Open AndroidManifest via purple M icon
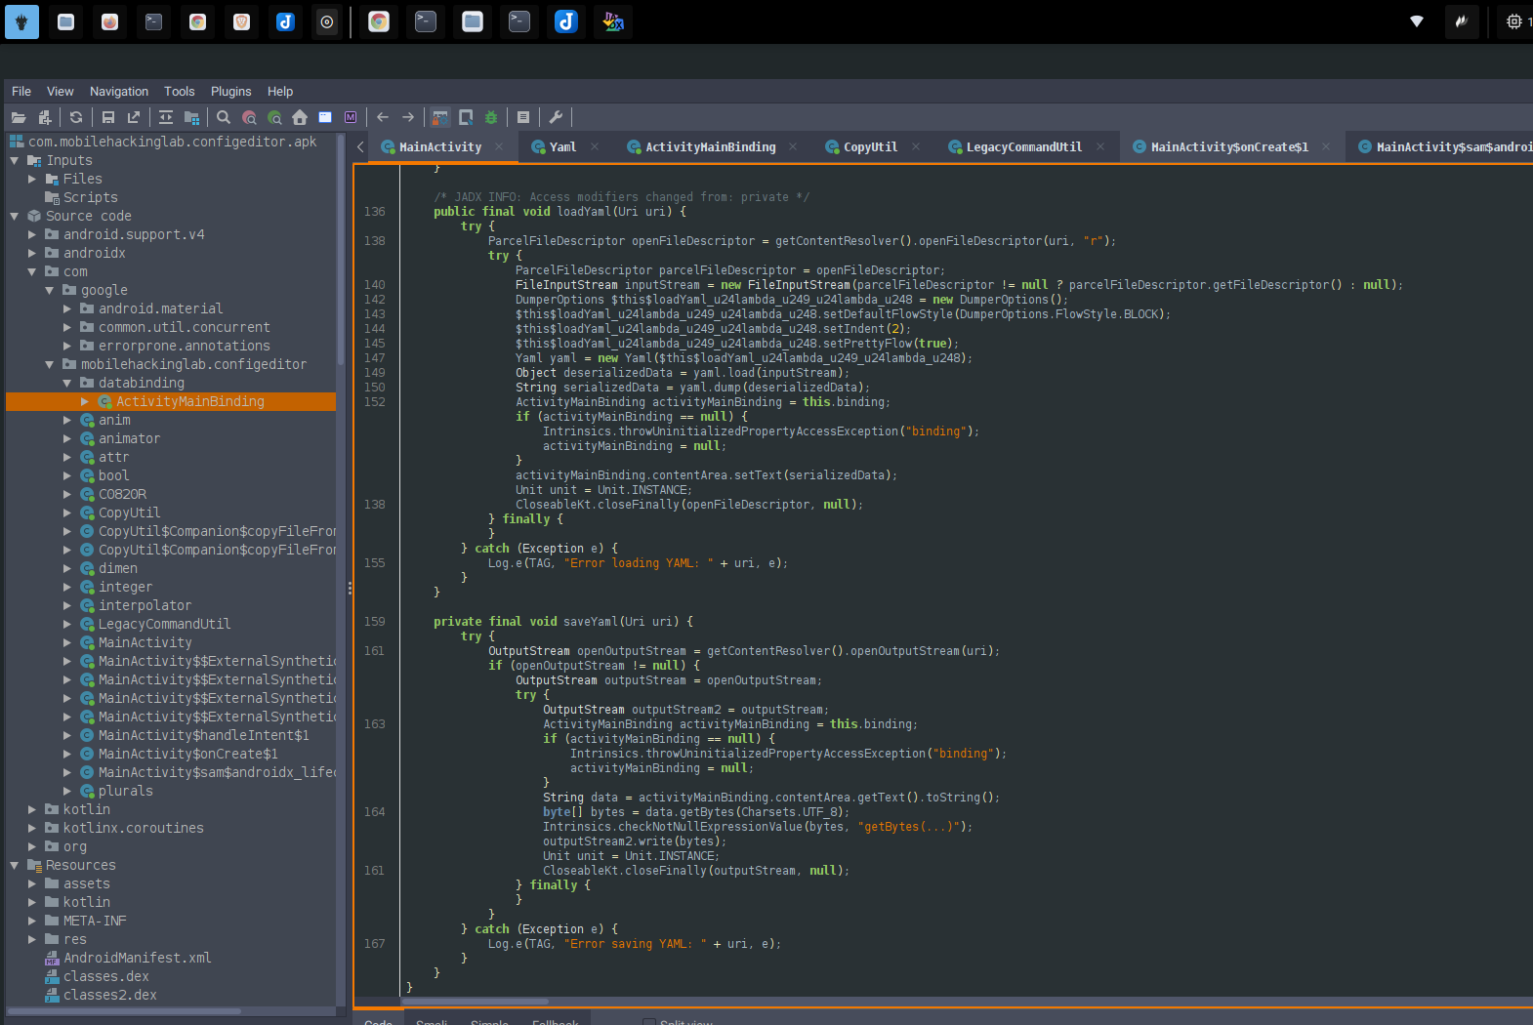This screenshot has height=1025, width=1533. click(x=351, y=117)
